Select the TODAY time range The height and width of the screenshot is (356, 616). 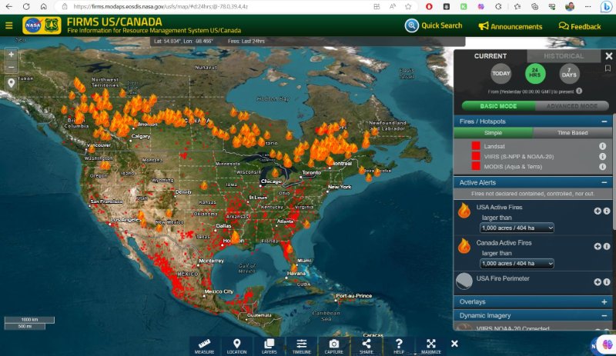pos(501,73)
